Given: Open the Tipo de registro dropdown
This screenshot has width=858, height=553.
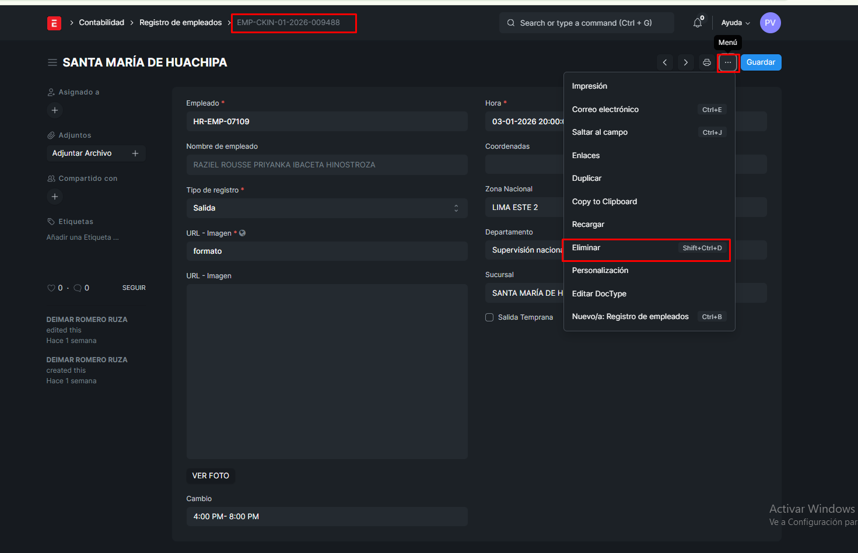Looking at the screenshot, I should click(327, 208).
